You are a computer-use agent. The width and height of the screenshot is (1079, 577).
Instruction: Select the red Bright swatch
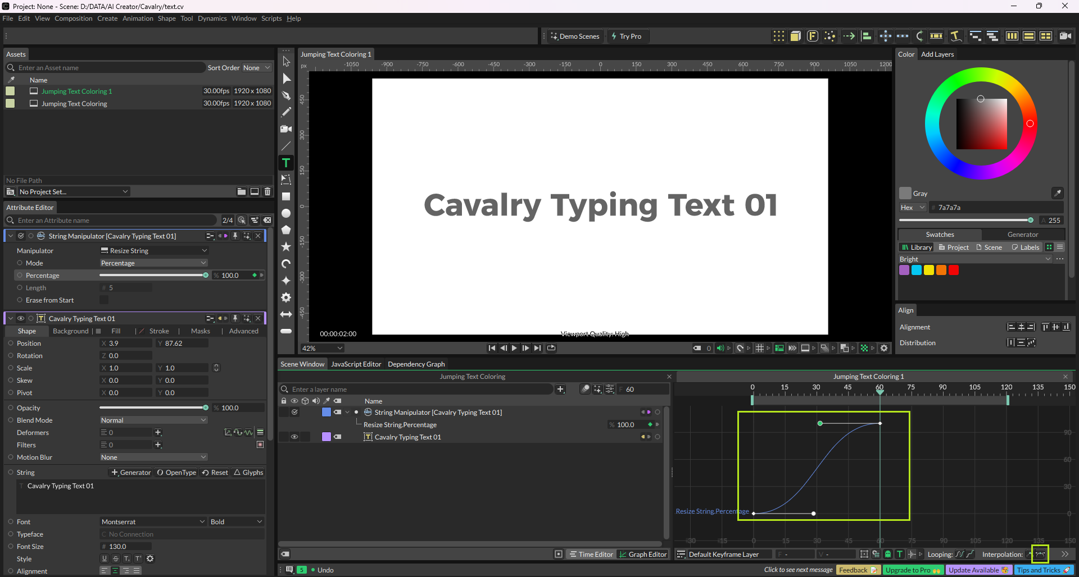[954, 270]
